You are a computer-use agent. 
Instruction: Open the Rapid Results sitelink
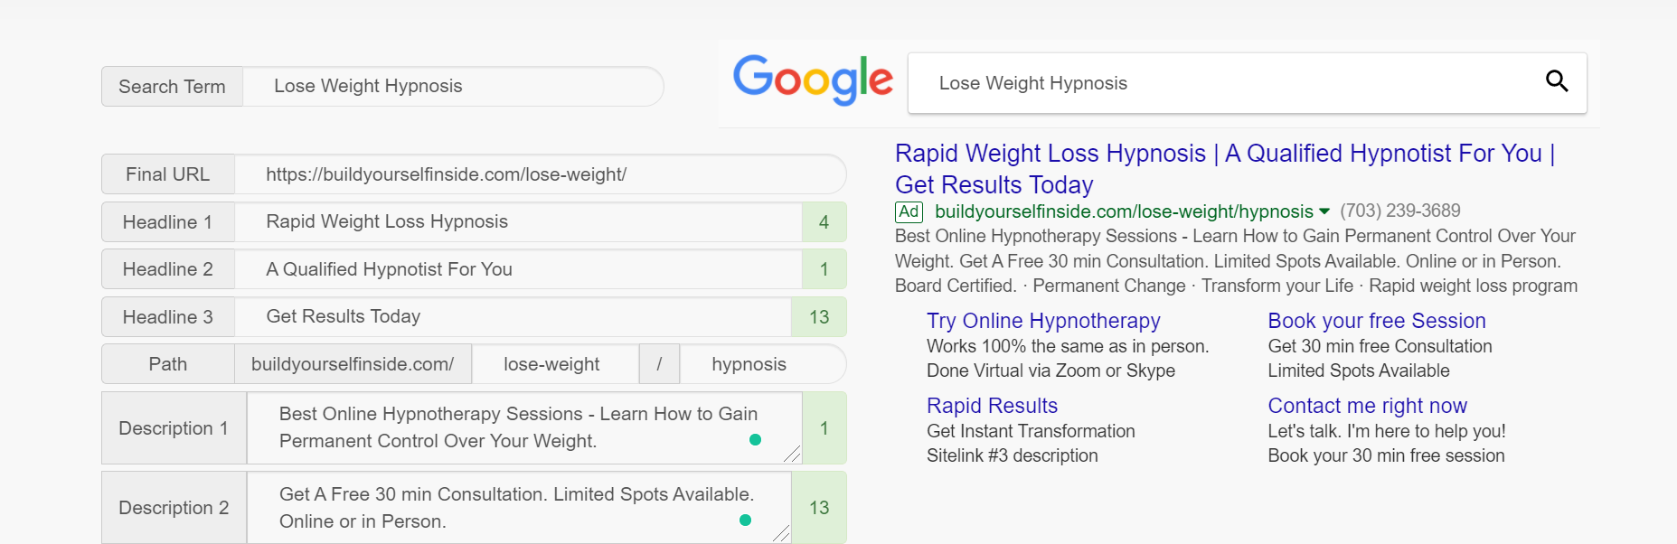(x=992, y=406)
